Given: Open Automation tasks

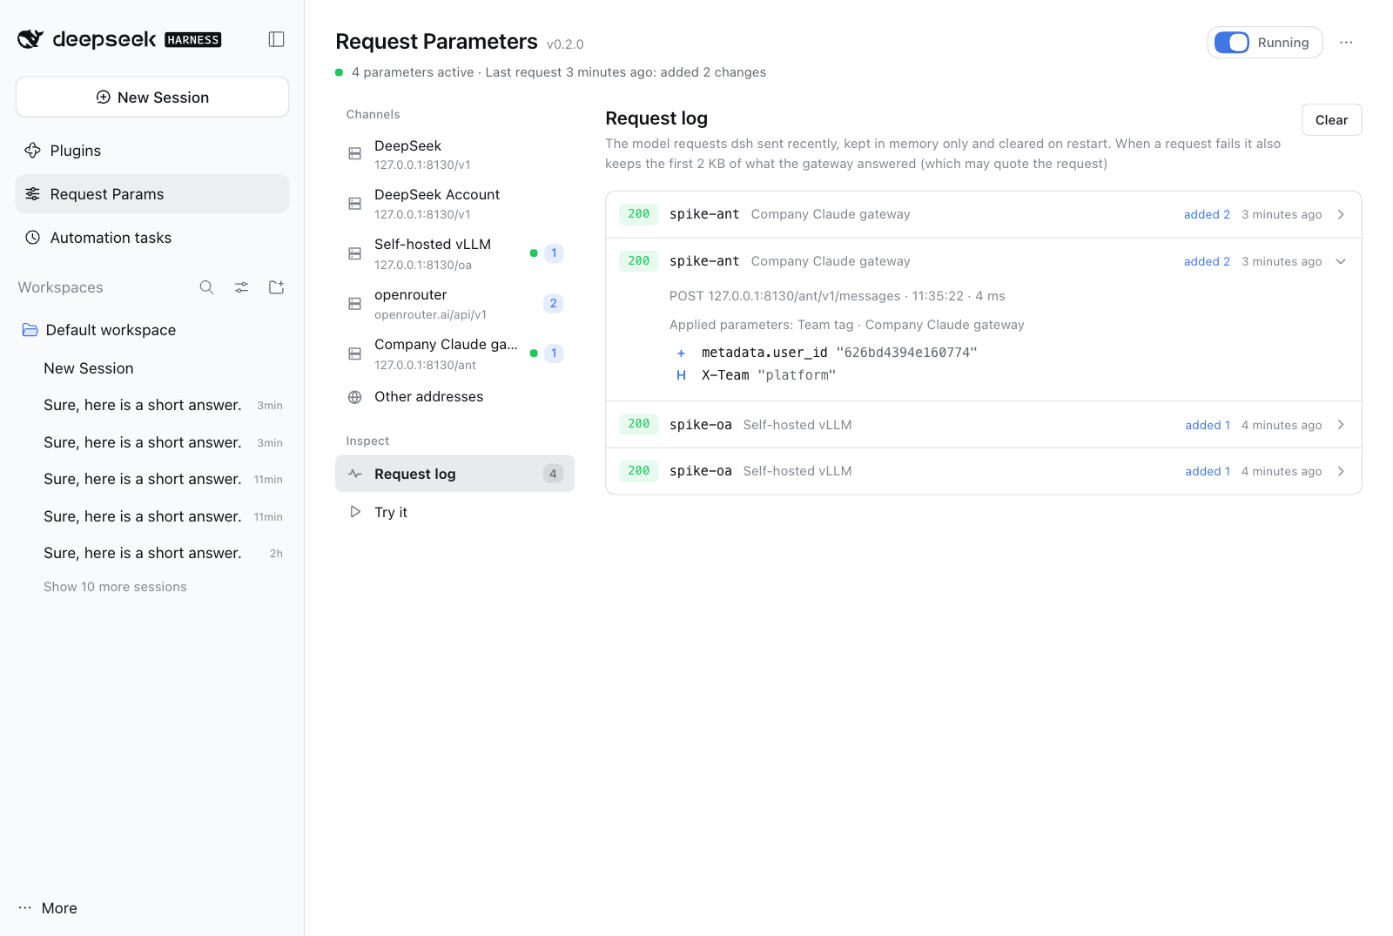Looking at the screenshot, I should point(152,238).
